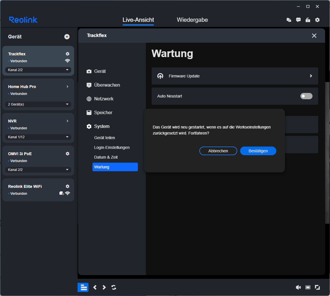Viewport: 330px width, 296px height.
Task: Collapse the System settings section
Action: [98, 126]
